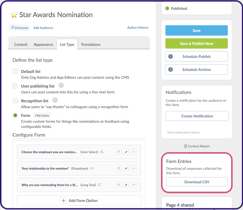Click the clock icon on Schedule Archive
The image size is (243, 210).
170,69
